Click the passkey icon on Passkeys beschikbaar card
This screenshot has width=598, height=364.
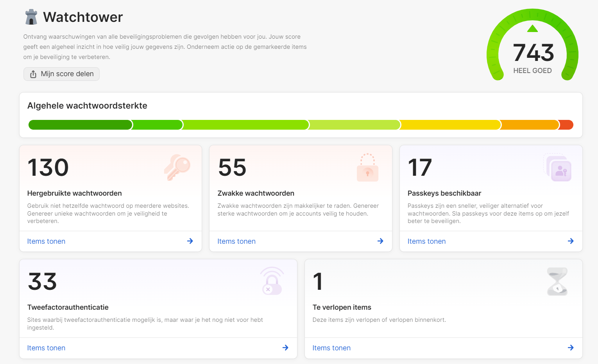coord(558,168)
